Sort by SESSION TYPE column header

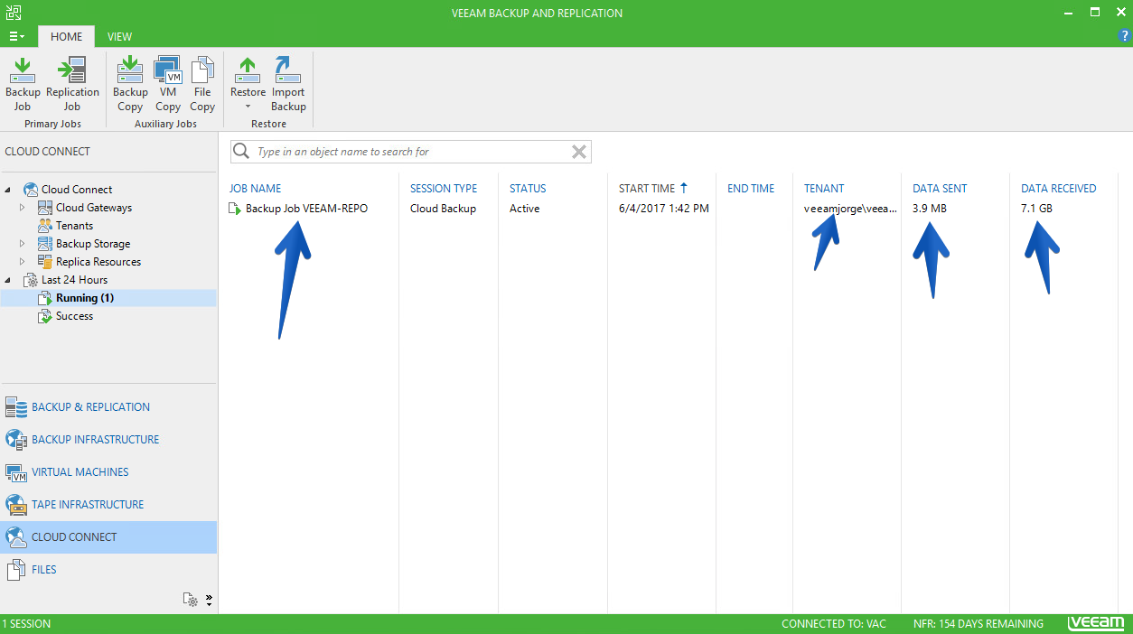444,189
